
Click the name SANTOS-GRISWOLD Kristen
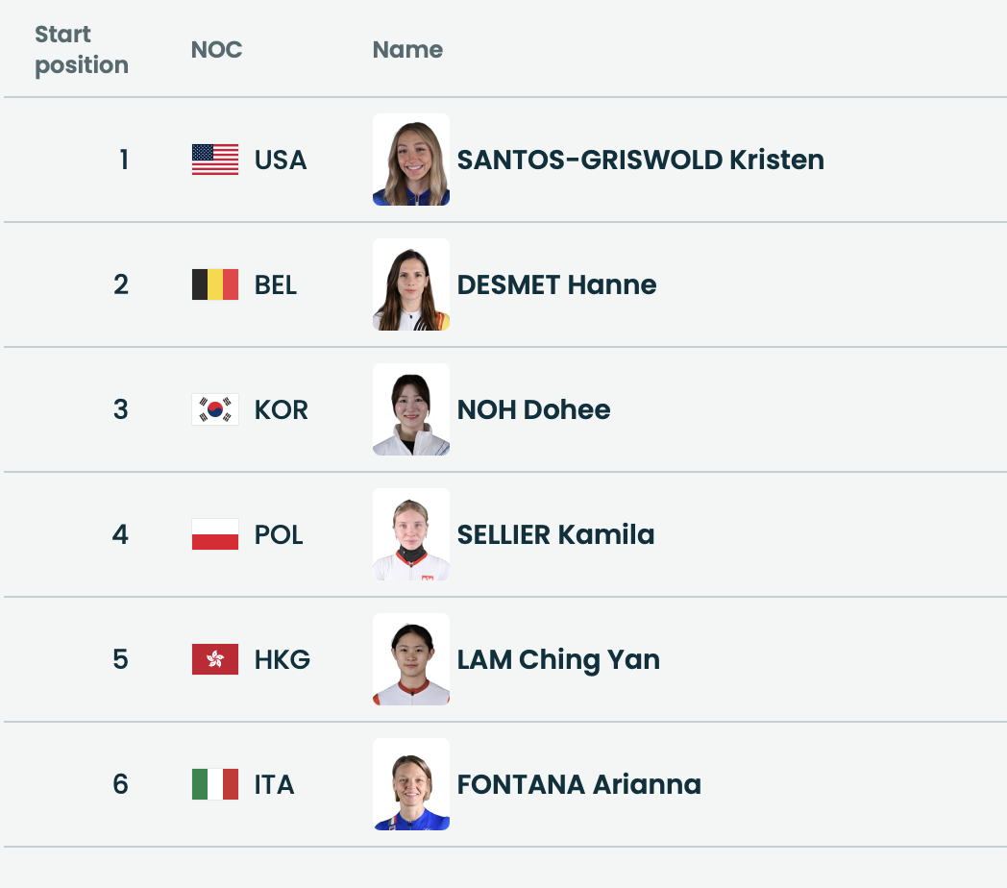[x=640, y=160]
